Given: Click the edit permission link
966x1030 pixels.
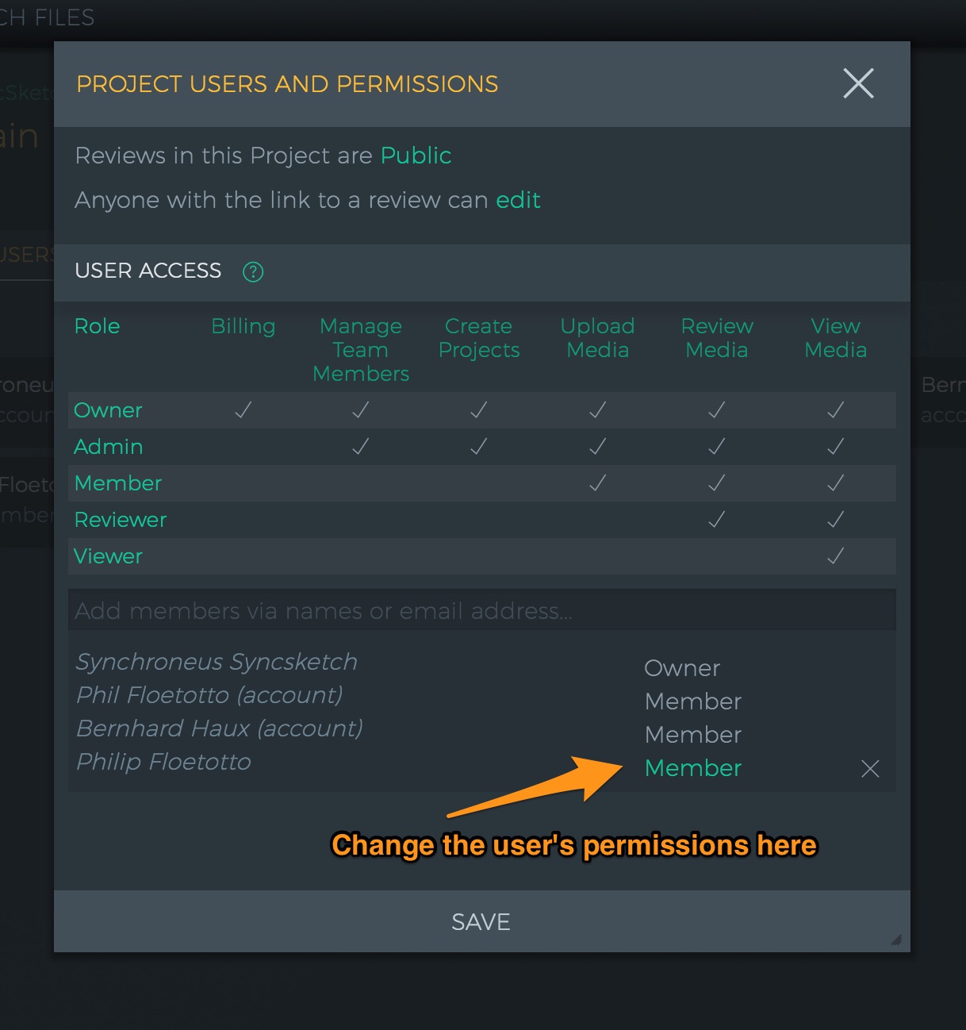Looking at the screenshot, I should click(x=518, y=200).
